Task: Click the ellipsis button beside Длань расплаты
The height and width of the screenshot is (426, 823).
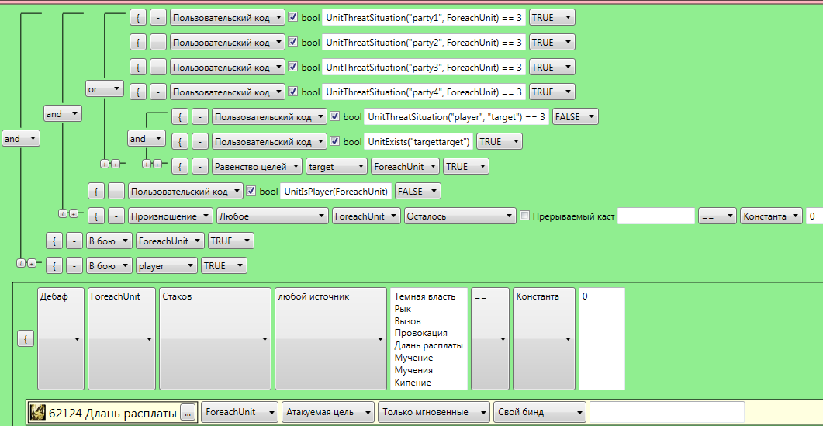Action: [x=187, y=413]
